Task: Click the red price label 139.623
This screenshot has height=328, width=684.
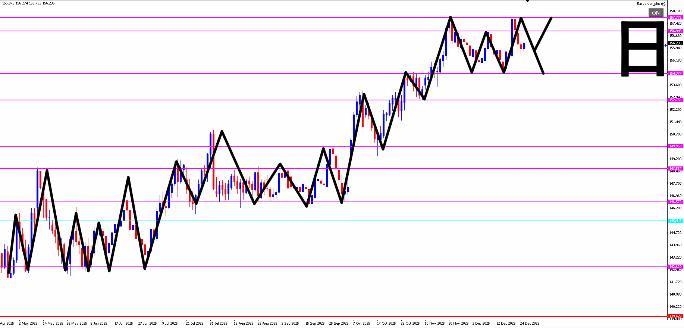Action: pyautogui.click(x=675, y=316)
